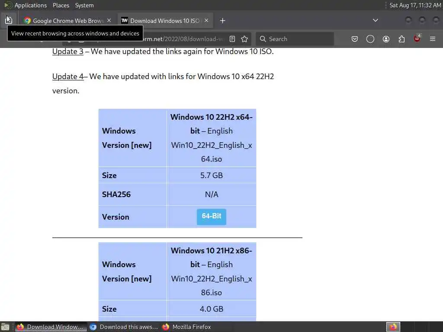Select the N/A SHA256 value cell
Image resolution: width=443 pixels, height=332 pixels.
pyautogui.click(x=212, y=194)
